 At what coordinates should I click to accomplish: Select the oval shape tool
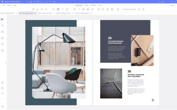(x=58, y=9)
